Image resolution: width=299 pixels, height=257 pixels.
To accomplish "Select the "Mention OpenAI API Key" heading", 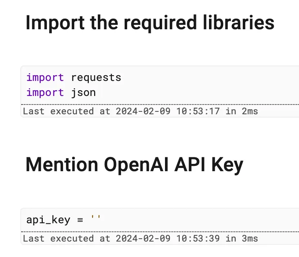I will coord(134,165).
